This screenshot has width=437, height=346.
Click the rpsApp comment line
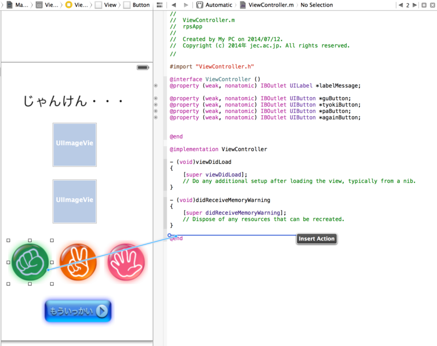tap(186, 27)
